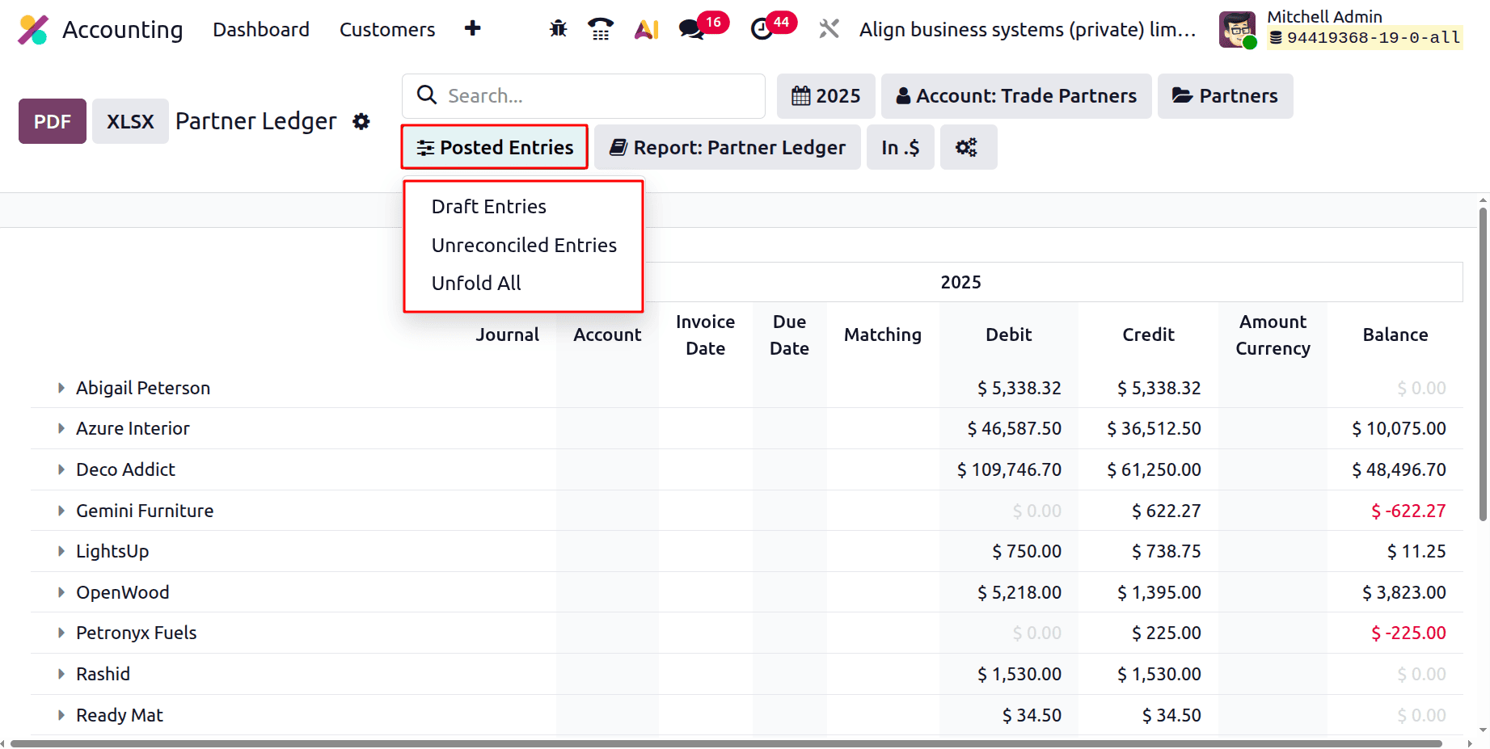Screen dimensions: 1490x749
Task: Open Account: Trade Partners filter
Action: pos(1016,96)
